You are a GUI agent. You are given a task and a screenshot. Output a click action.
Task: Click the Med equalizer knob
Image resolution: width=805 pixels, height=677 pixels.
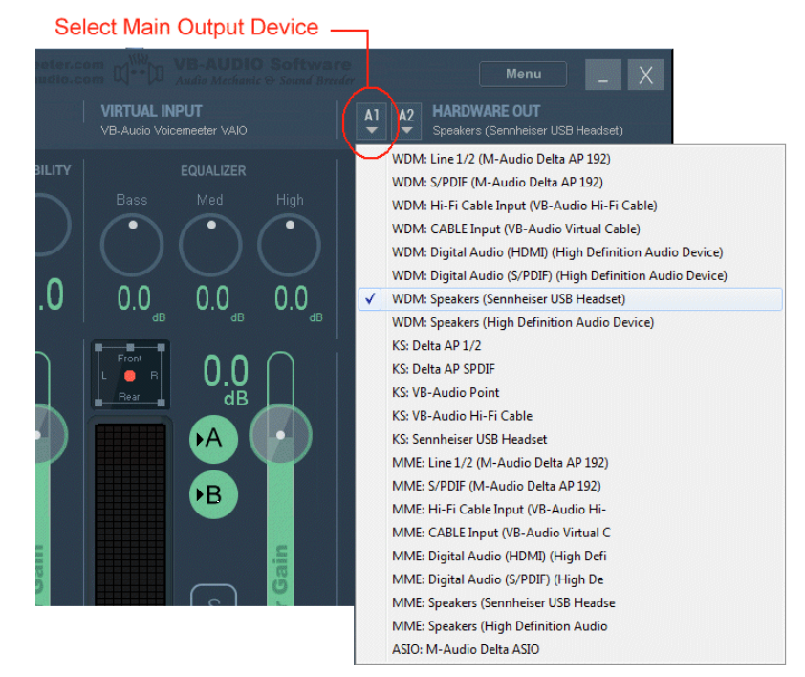click(210, 245)
